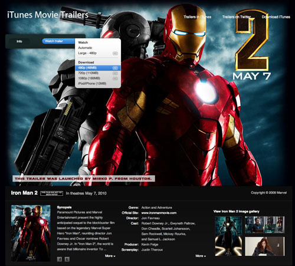Download the iPod/iPhone (13MB) version

coord(98,84)
